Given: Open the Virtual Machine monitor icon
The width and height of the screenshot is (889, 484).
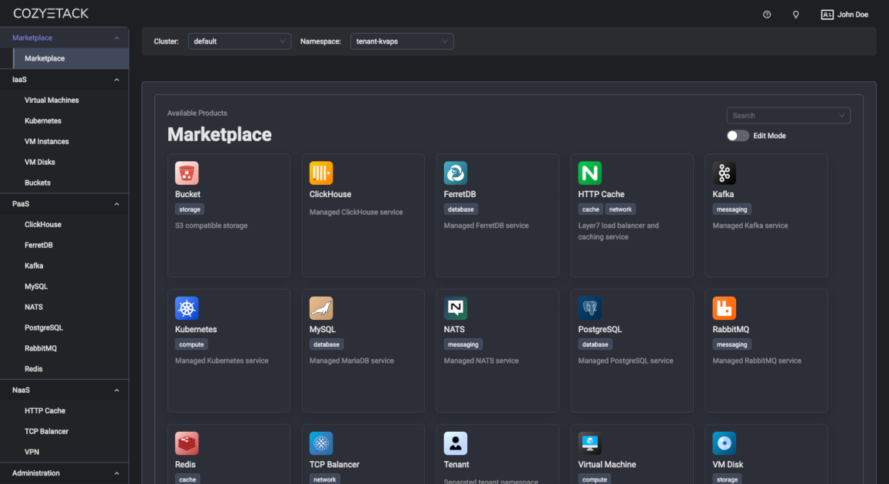Looking at the screenshot, I should click(589, 443).
